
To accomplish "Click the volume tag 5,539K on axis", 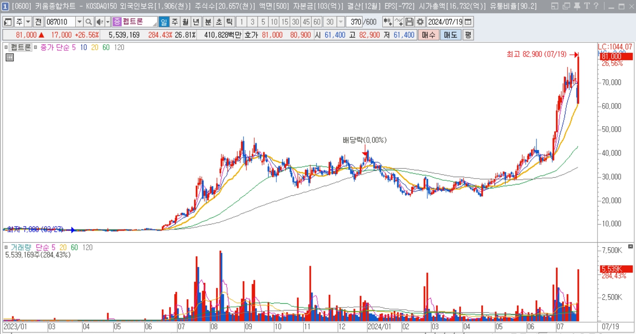I will click(615, 268).
